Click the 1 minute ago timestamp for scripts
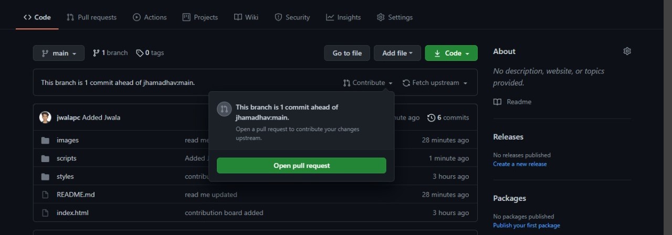The height and width of the screenshot is (235, 672). 449,158
